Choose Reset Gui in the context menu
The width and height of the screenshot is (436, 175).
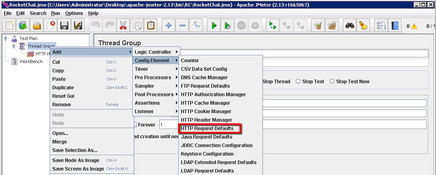pos(92,96)
